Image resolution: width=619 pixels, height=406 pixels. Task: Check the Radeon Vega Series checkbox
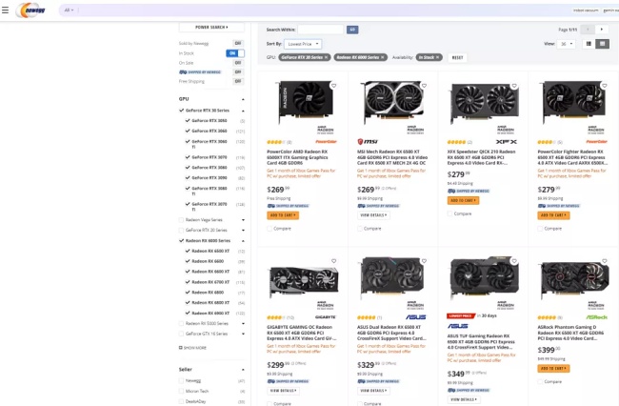182,220
